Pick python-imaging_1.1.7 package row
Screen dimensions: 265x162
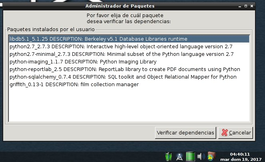[x=129, y=62]
